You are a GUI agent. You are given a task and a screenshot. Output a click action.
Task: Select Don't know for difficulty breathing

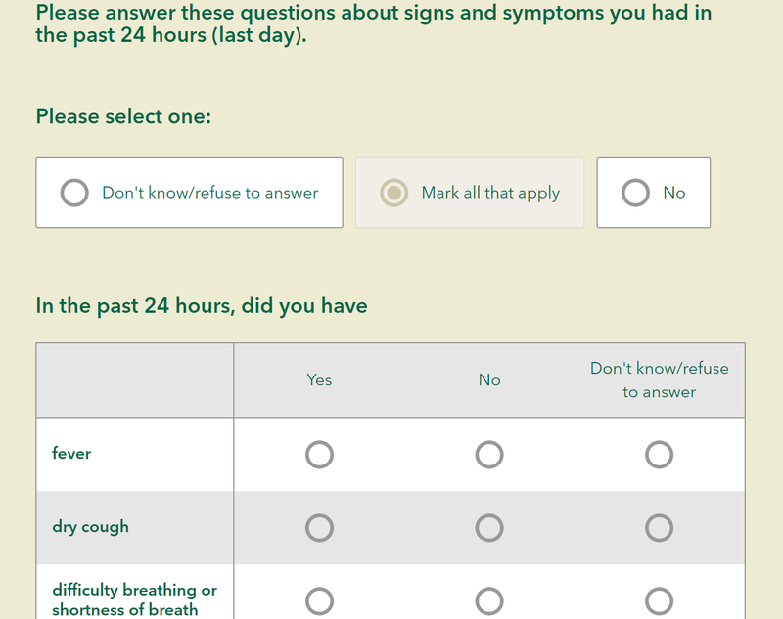pos(659,599)
